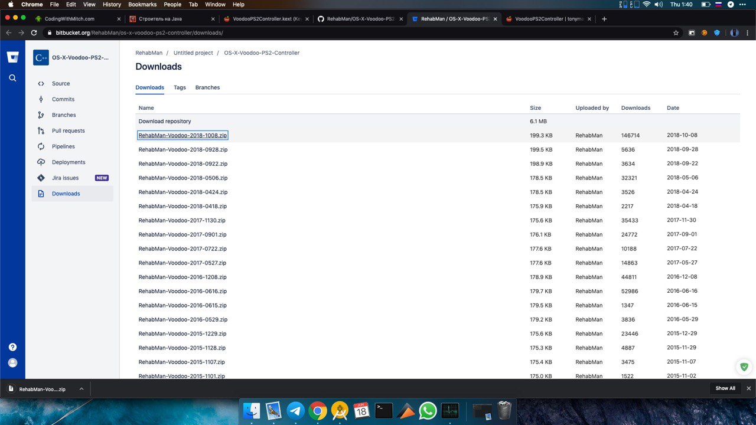This screenshot has height=425, width=756.
Task: Open Jira issues in the sidebar
Action: (72, 178)
